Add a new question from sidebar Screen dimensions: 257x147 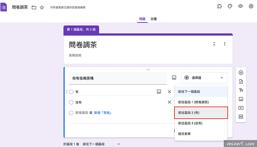click(241, 73)
